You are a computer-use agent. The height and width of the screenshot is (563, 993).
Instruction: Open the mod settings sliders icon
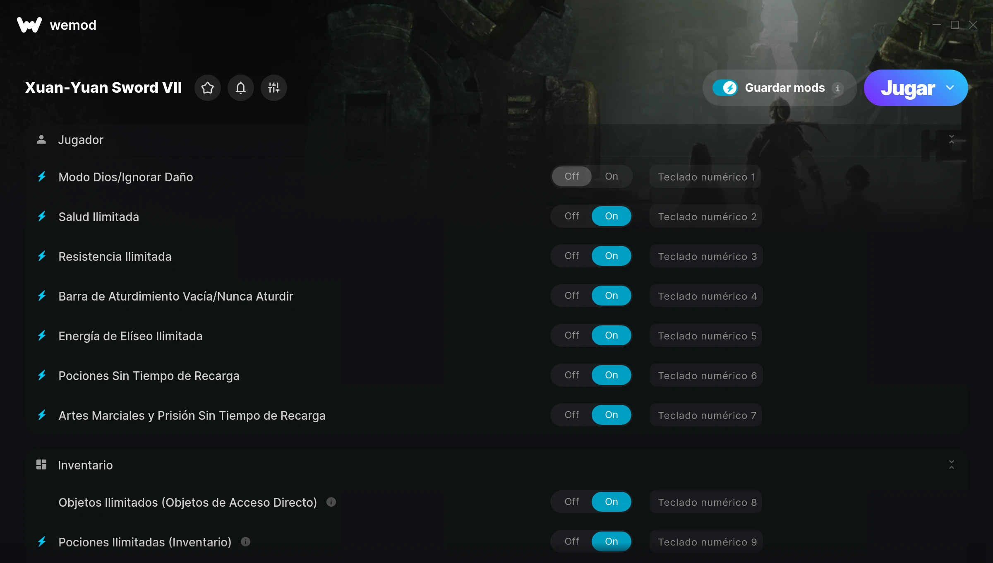(274, 88)
